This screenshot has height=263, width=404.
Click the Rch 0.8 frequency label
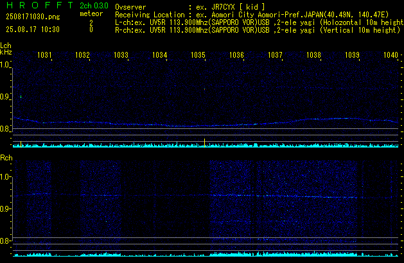pos(4,241)
